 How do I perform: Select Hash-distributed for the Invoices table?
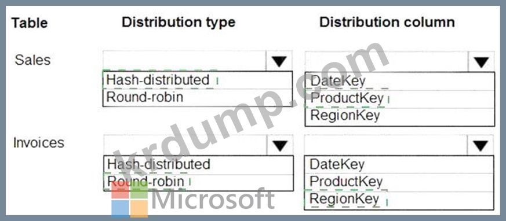coord(198,165)
